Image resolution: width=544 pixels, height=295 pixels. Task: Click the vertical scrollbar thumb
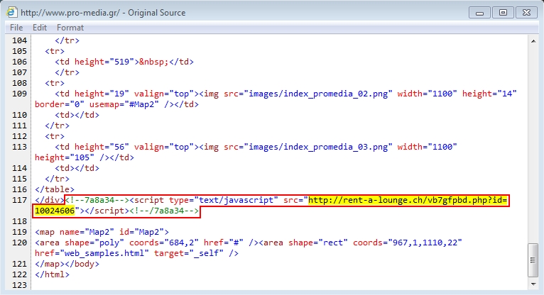tap(533, 260)
